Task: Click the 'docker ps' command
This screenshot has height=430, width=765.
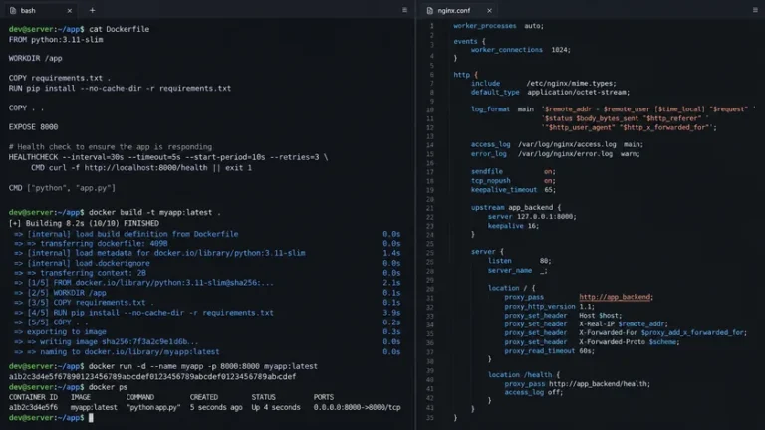Action: click(x=108, y=387)
